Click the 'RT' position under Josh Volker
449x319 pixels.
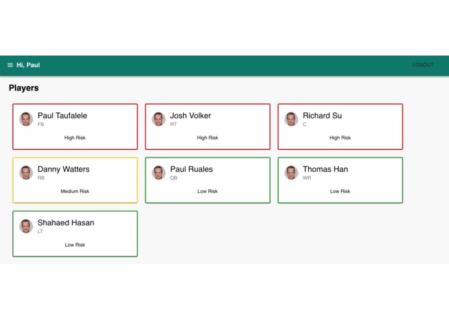(173, 124)
